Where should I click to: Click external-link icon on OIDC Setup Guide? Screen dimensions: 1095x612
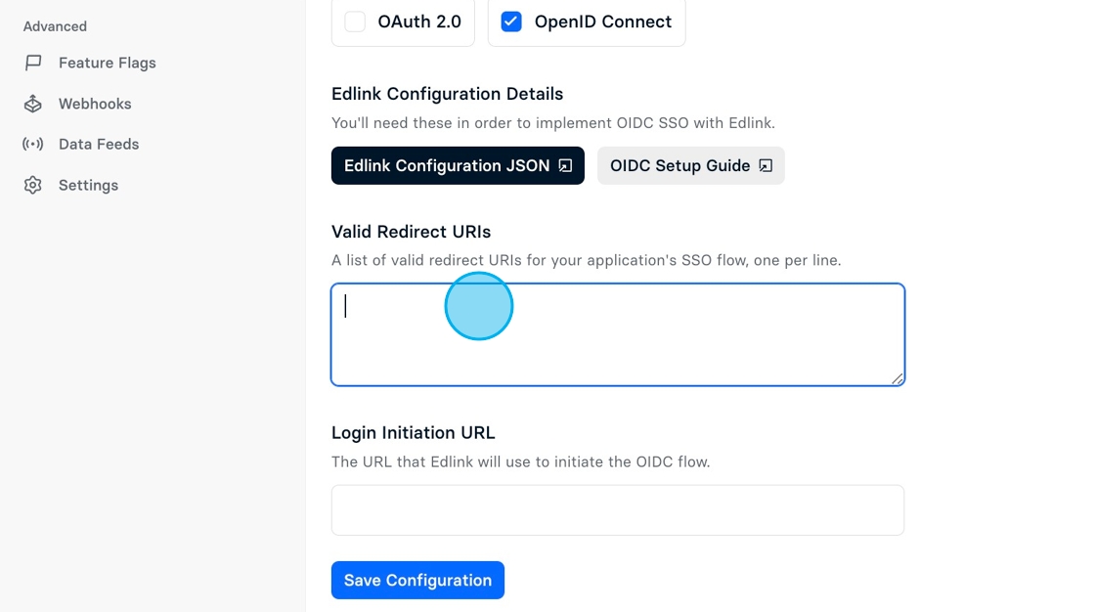[766, 165]
